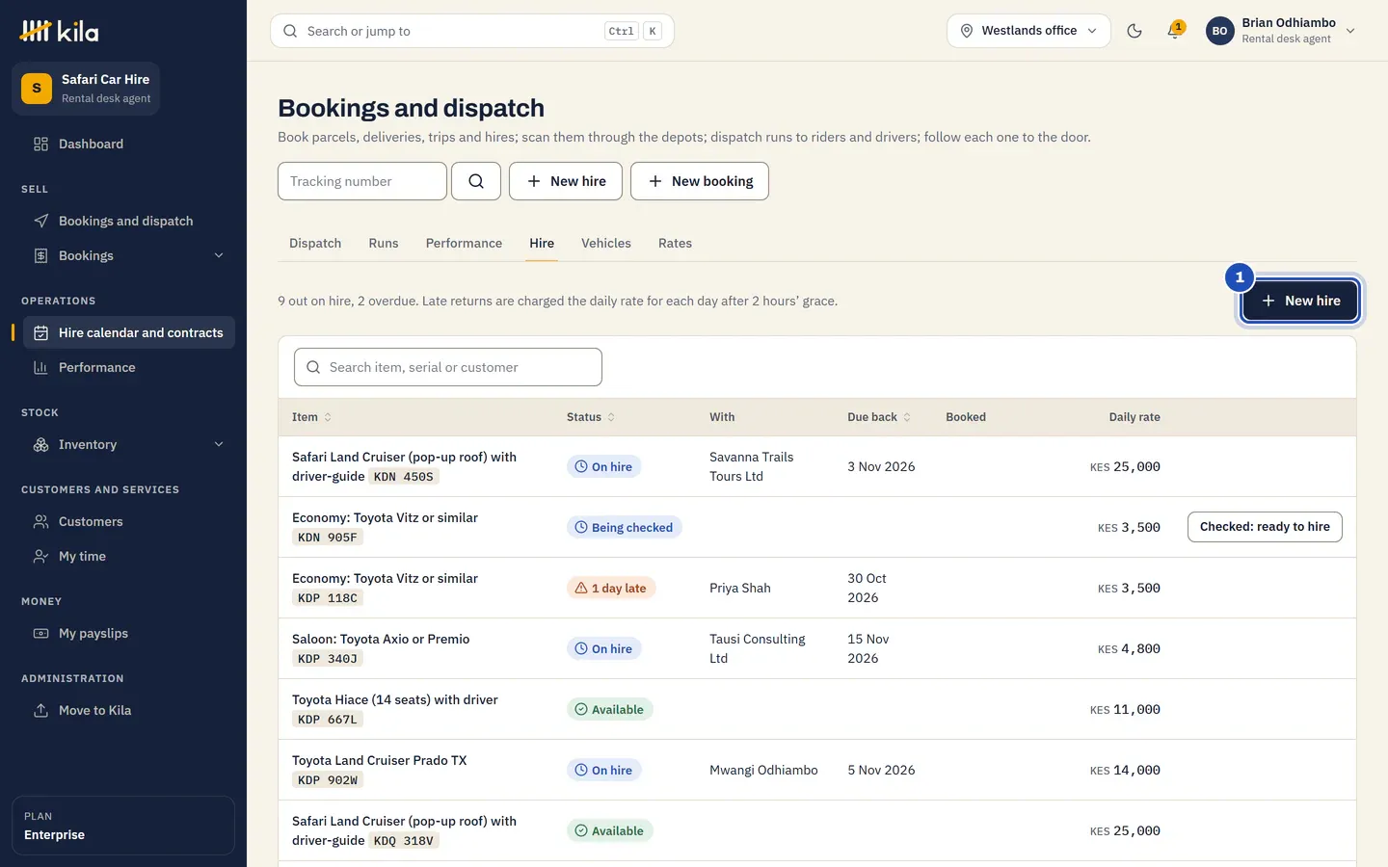Image resolution: width=1388 pixels, height=867 pixels.
Task: Click the Search or jump to field
Action: click(472, 31)
